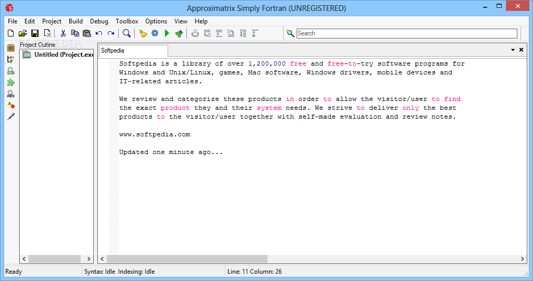Run the project with the green play icon
Image resolution: width=533 pixels, height=281 pixels.
(x=167, y=33)
